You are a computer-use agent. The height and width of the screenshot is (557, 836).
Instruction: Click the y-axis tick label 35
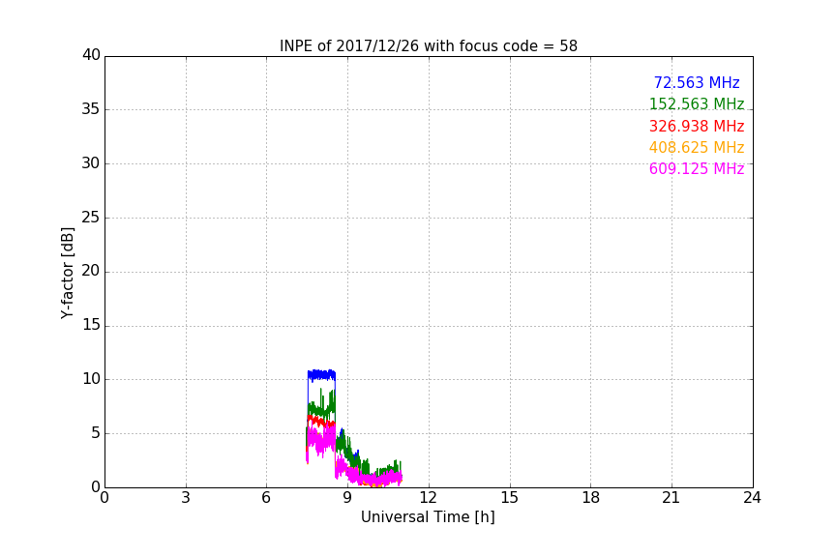click(x=91, y=109)
